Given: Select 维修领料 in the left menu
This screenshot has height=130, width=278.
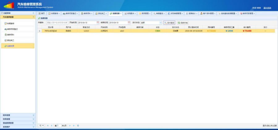Looking at the screenshot, I should click(x=11, y=35).
